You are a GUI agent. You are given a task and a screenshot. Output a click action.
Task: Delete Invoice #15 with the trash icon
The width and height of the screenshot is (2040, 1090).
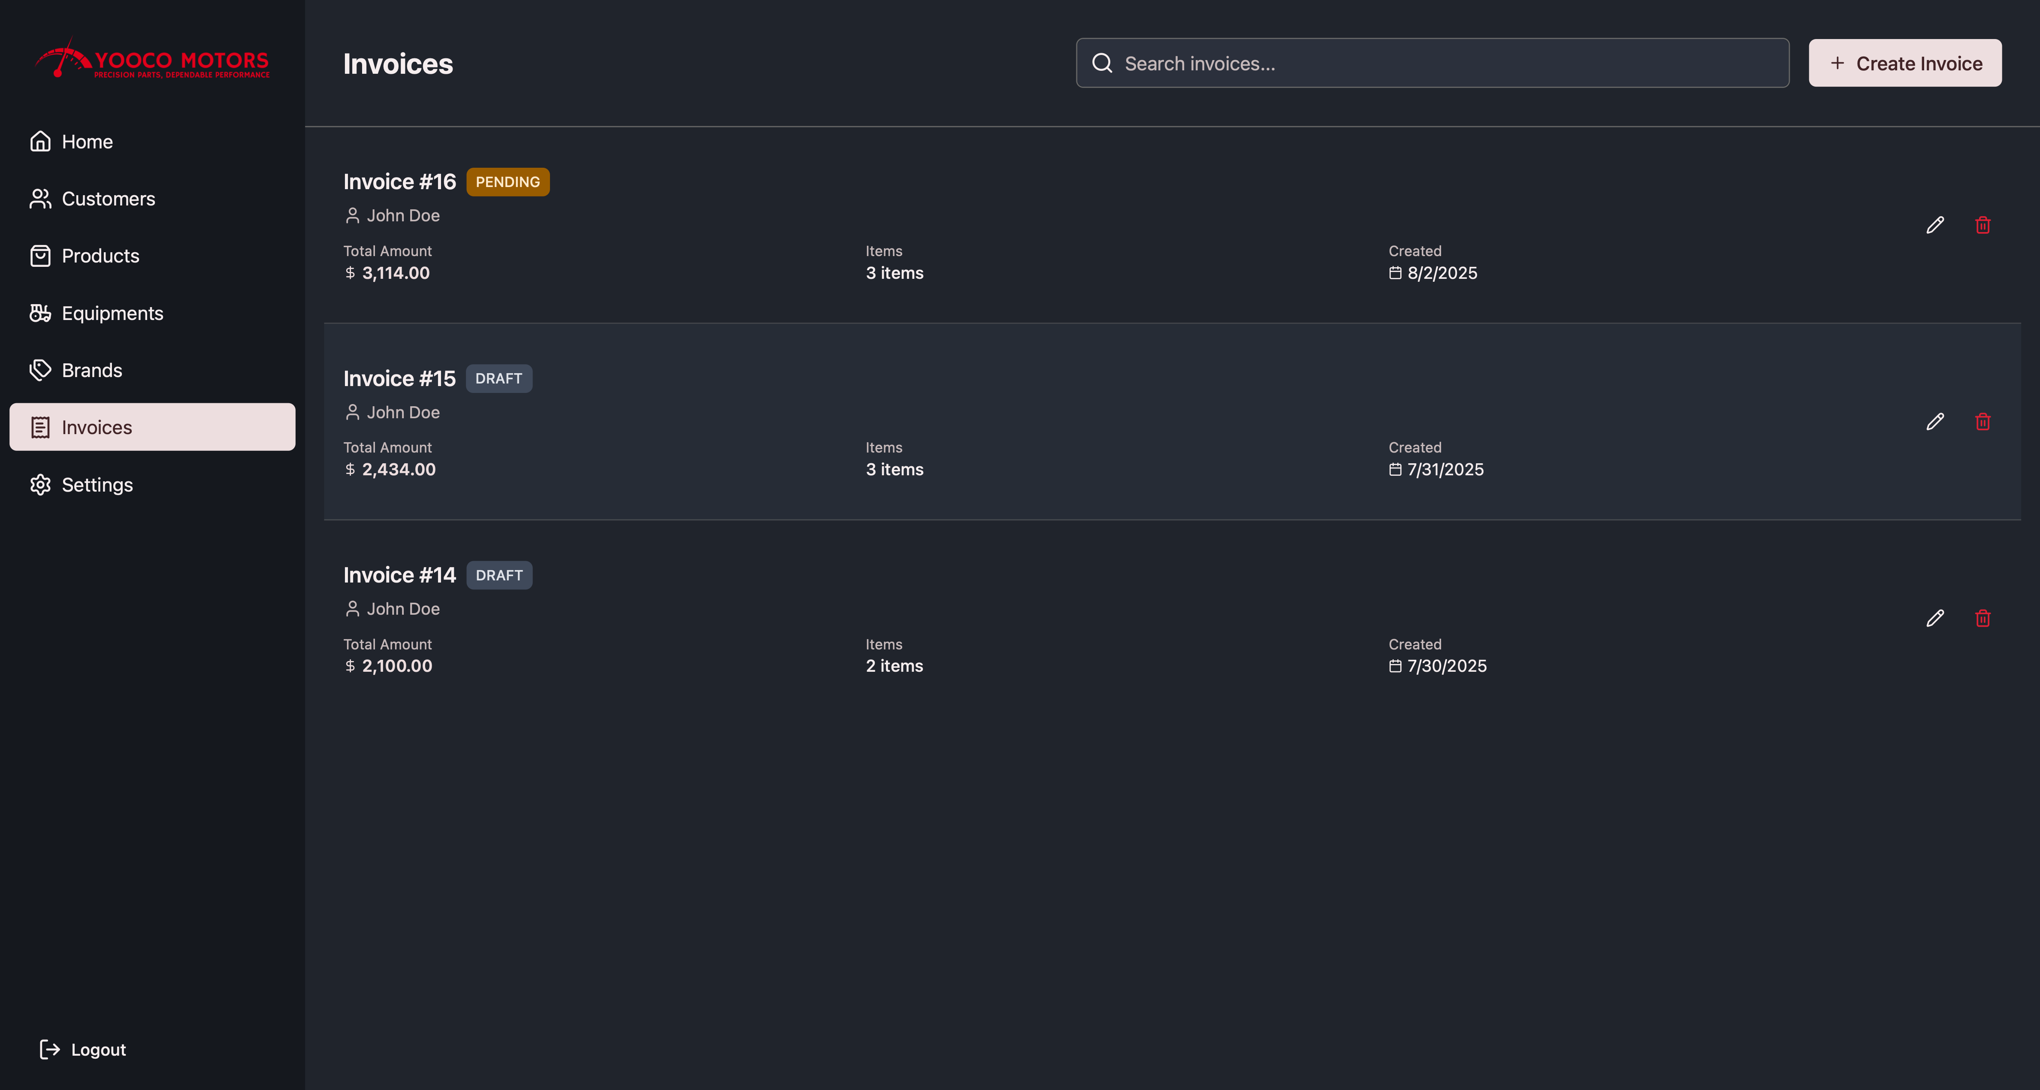pos(1982,421)
